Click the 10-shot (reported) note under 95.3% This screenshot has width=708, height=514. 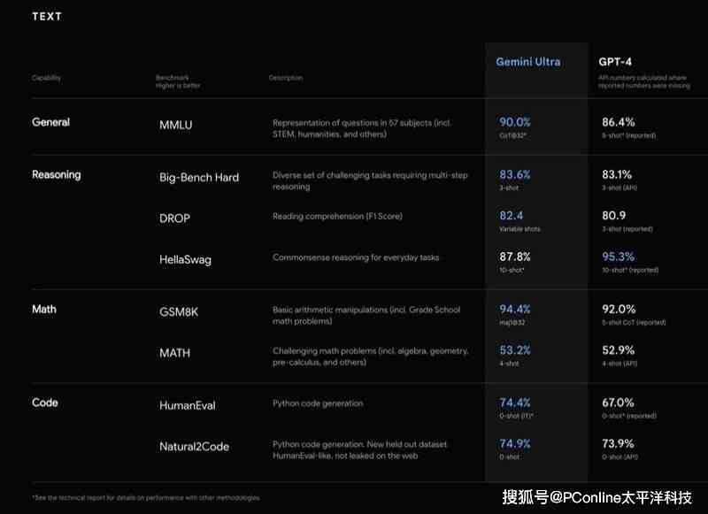click(630, 270)
